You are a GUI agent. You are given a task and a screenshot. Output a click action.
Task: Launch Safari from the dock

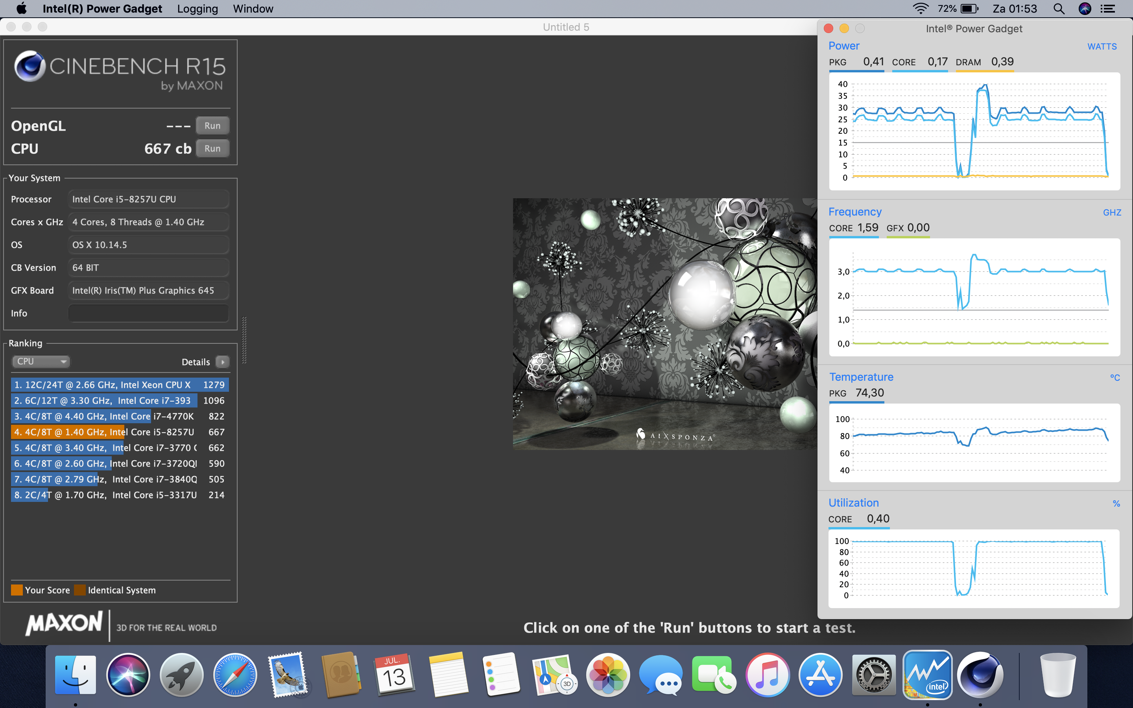(x=235, y=674)
